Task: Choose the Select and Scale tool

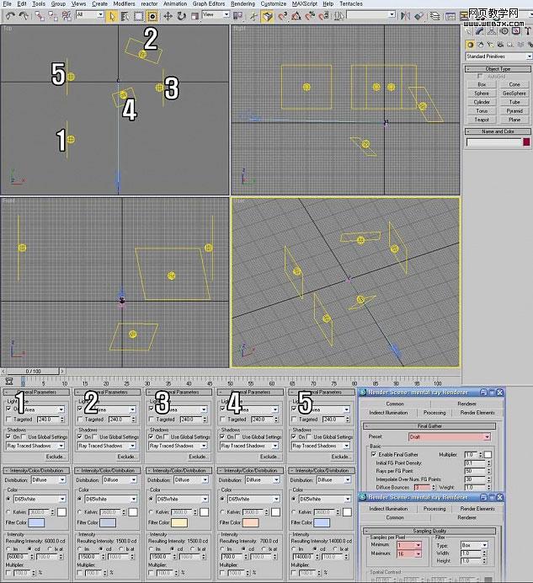Action: [195, 16]
